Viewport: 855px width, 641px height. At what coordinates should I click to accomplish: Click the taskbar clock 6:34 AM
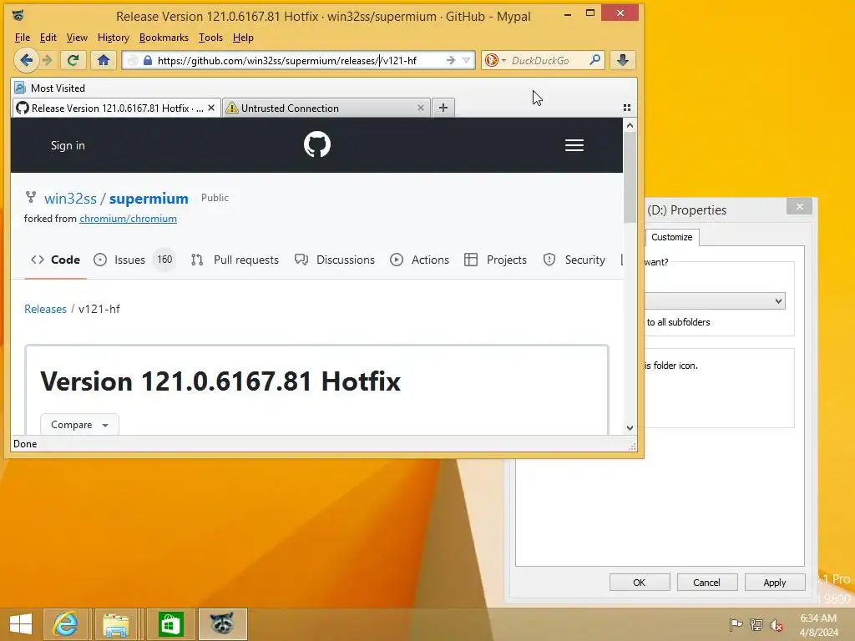(x=818, y=618)
